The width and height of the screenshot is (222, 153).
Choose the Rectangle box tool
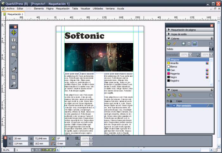pyautogui.click(x=14, y=55)
